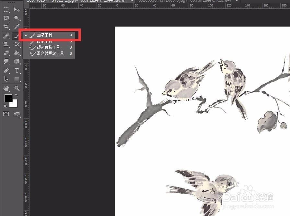Viewport: 290px width, 216px height.
Task: Click the active Brush tool in toolbar
Action: pyautogui.click(x=16, y=36)
